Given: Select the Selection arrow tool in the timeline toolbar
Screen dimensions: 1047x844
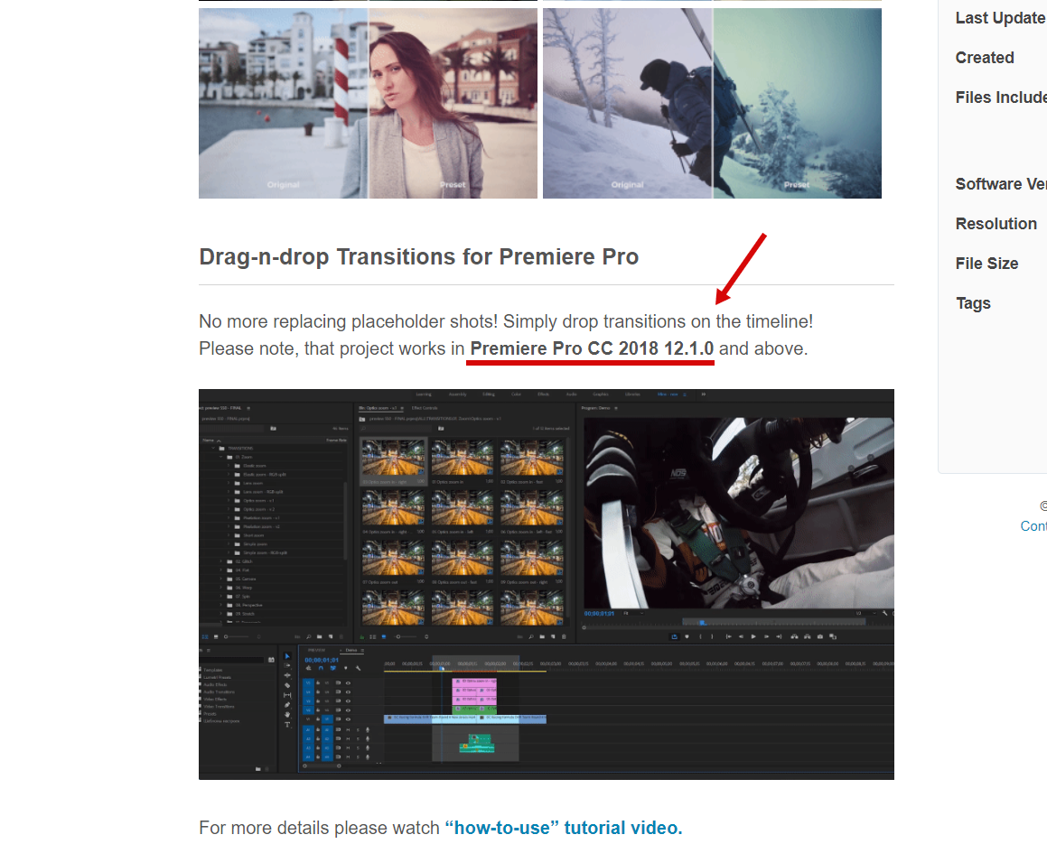Looking at the screenshot, I should click(287, 656).
